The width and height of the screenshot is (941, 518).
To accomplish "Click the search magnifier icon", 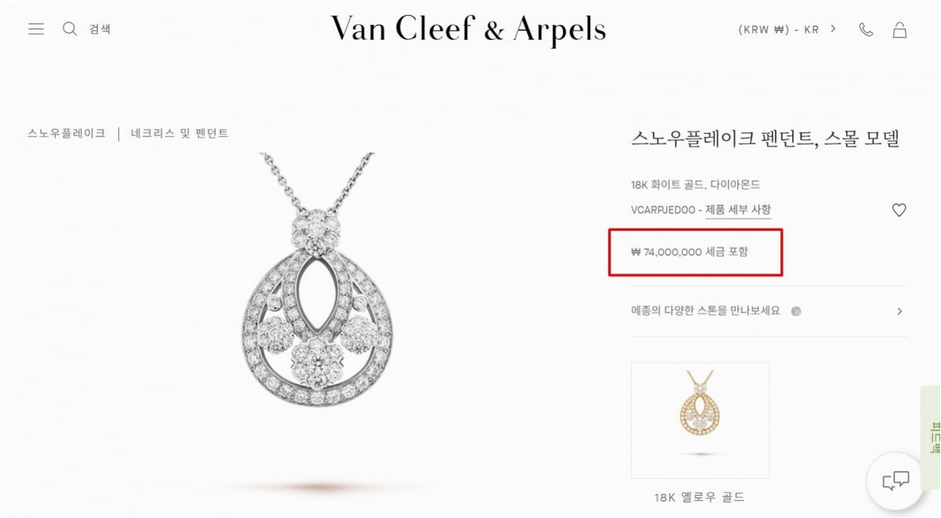I will [x=70, y=29].
